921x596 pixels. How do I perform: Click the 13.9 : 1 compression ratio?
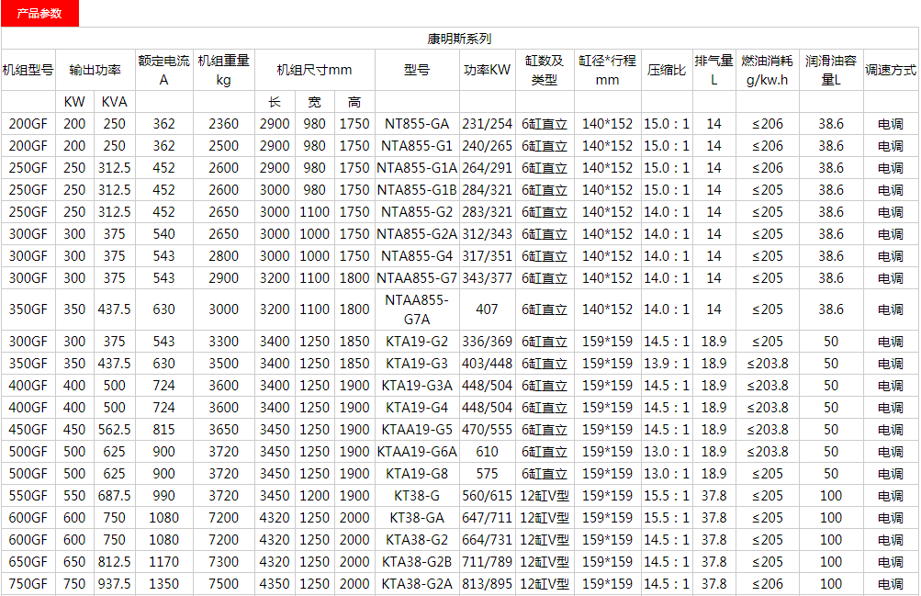pos(667,364)
